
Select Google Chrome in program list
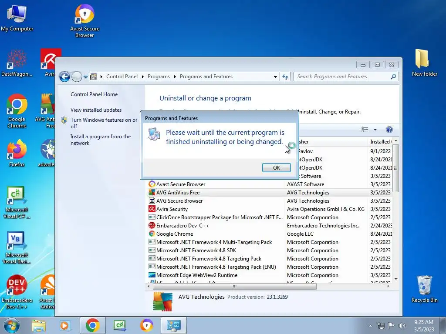point(270,234)
